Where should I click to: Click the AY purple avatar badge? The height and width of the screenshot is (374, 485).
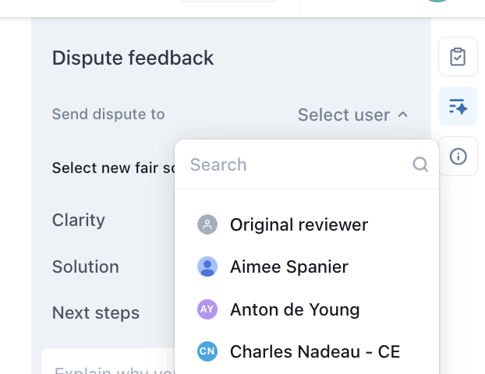(207, 309)
